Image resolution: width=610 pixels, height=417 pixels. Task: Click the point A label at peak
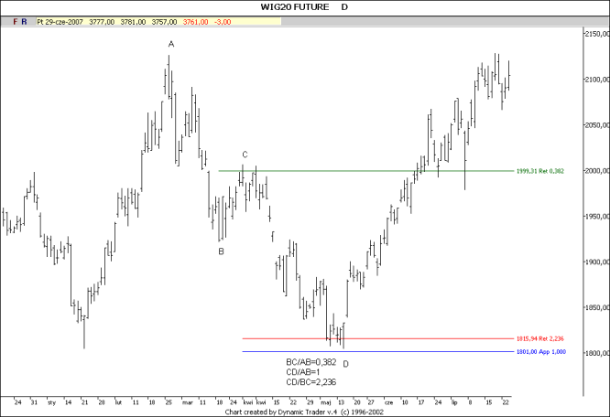click(x=170, y=44)
